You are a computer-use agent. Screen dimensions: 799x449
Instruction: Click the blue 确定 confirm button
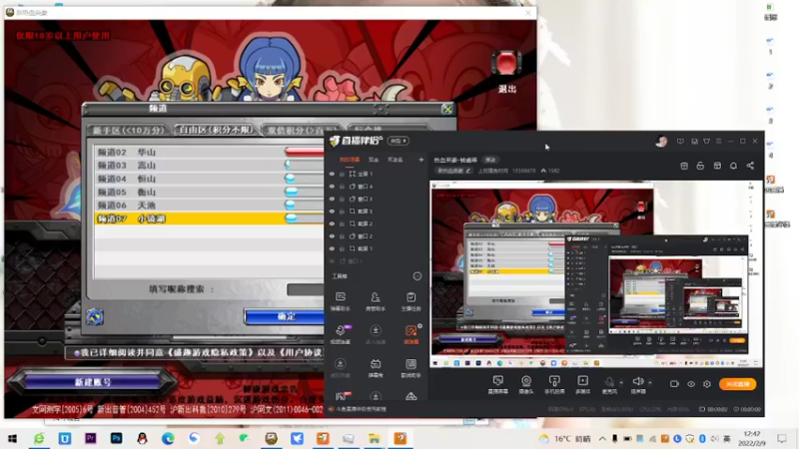(x=285, y=316)
